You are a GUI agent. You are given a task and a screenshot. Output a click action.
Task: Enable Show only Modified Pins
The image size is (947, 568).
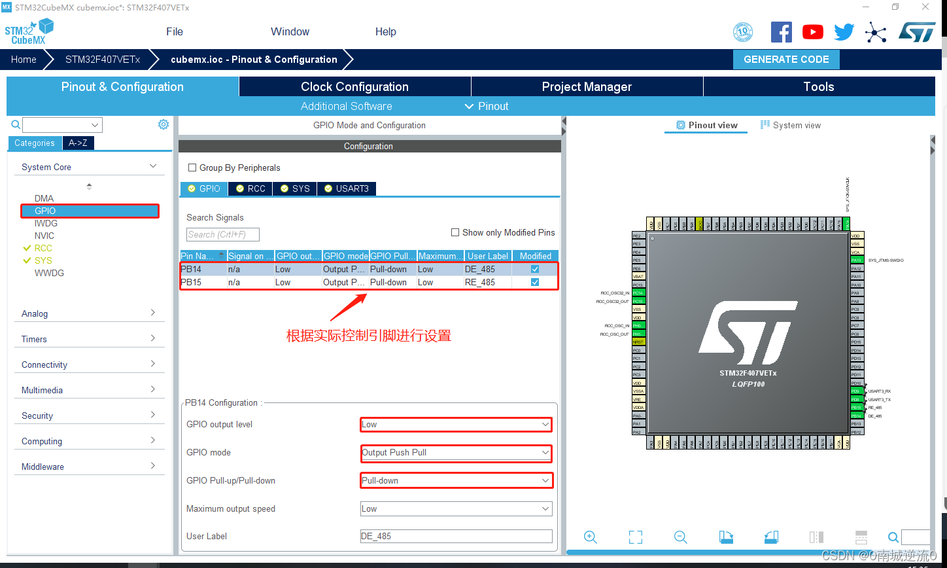pos(455,232)
